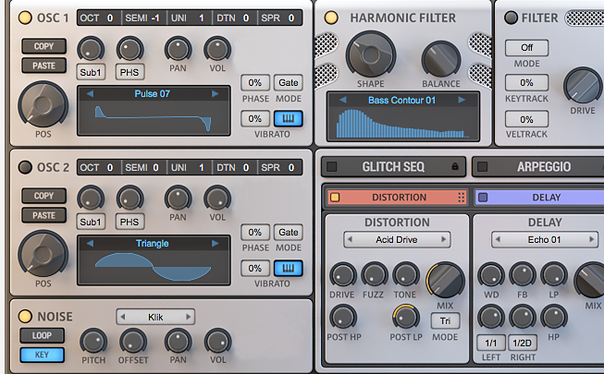The height and width of the screenshot is (374, 604).
Task: Click next noise sample arrow beside Klik
Action: 189,317
